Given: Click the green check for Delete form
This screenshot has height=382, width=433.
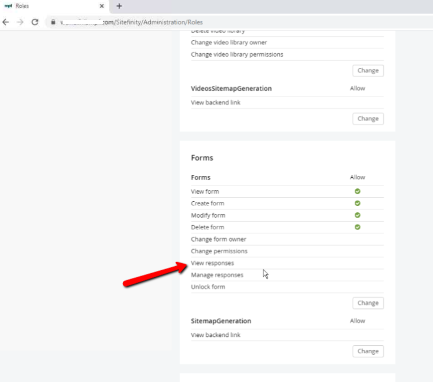Looking at the screenshot, I should click(x=358, y=227).
